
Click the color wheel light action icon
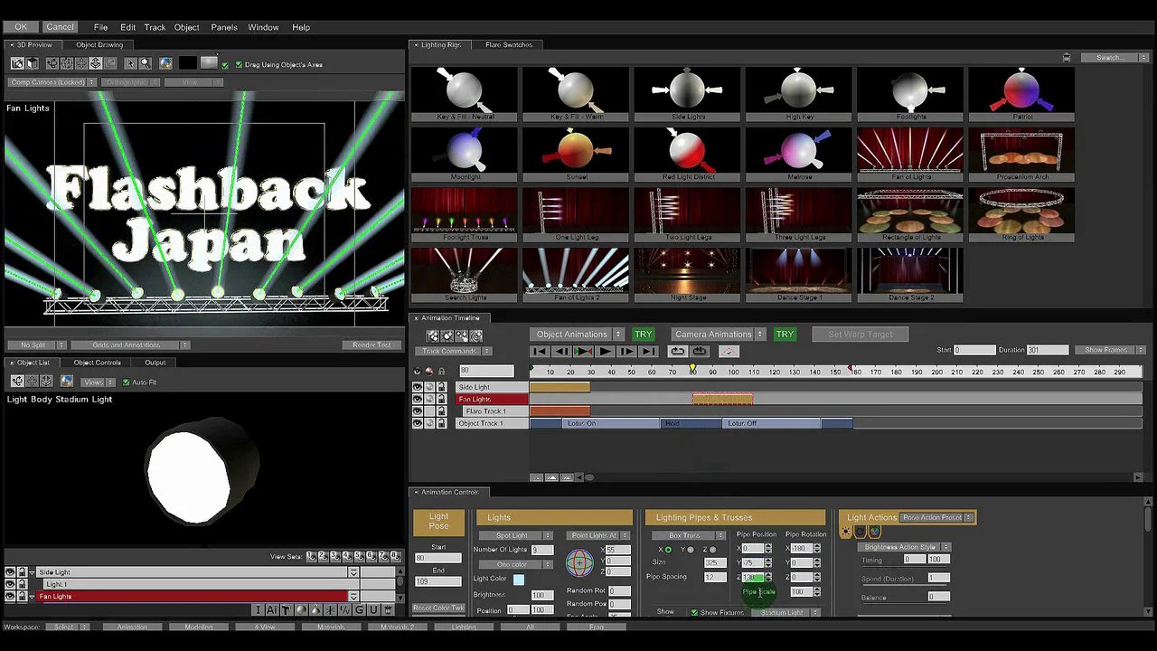pyautogui.click(x=874, y=532)
